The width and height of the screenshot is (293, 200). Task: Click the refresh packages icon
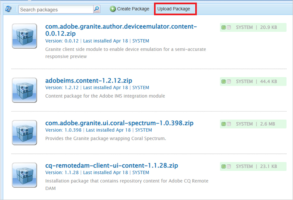coord(8,9)
